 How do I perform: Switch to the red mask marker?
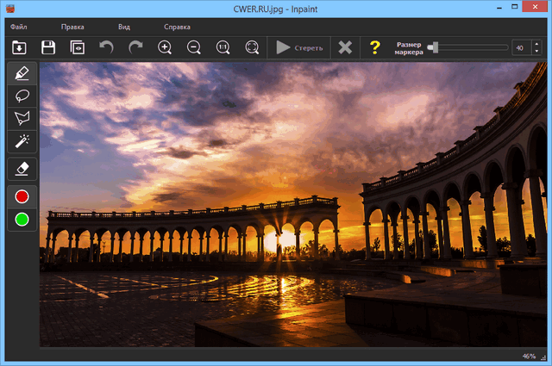point(22,196)
